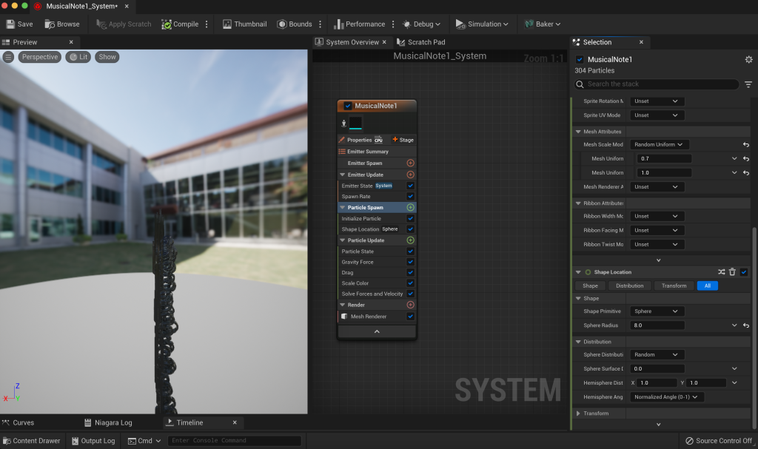The image size is (758, 449).
Task: Click the Save toolbar icon
Action: pyautogui.click(x=10, y=24)
